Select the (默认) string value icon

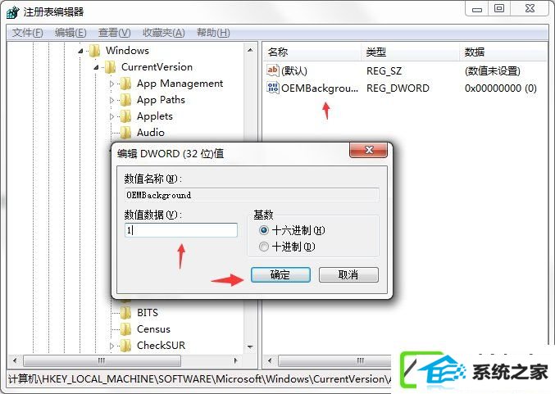(272, 70)
